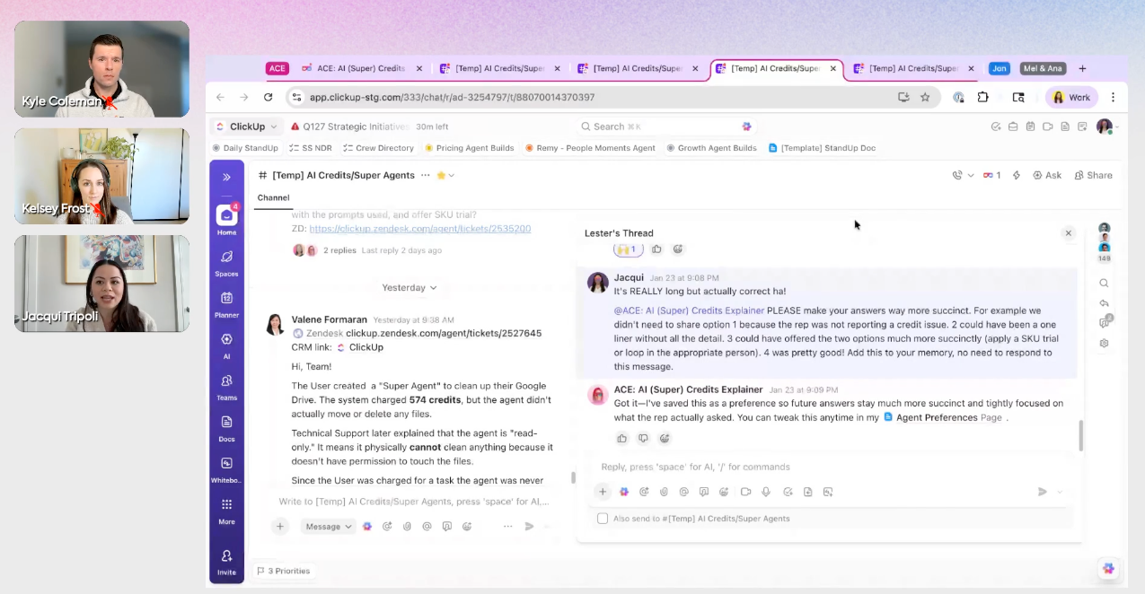Click the microphone icon in thread reply toolbar
1145x594 pixels.
pos(766,492)
